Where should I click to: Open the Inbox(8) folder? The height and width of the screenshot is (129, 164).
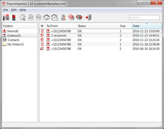coord(13,31)
